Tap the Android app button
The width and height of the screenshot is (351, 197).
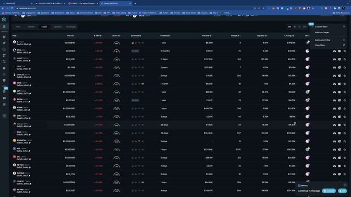[x=329, y=191]
